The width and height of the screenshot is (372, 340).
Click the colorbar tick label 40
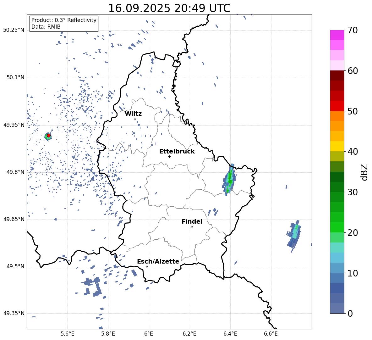pos(353,152)
